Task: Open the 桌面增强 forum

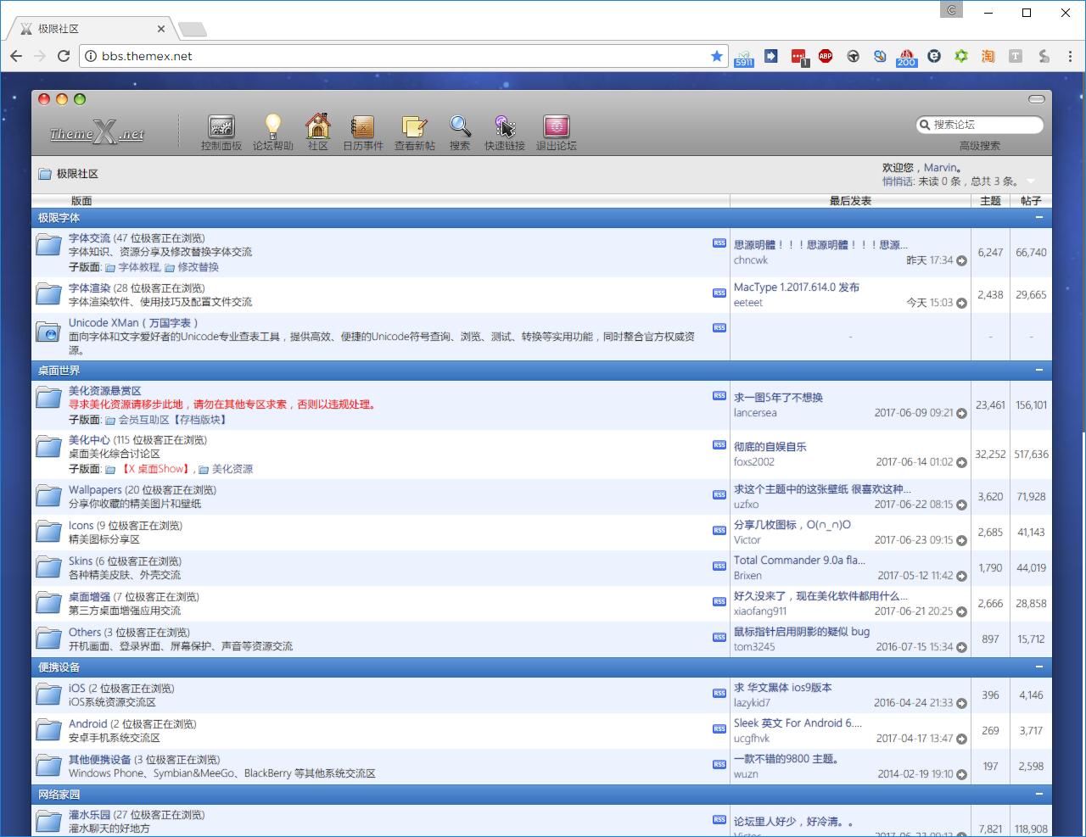Action: pyautogui.click(x=89, y=597)
